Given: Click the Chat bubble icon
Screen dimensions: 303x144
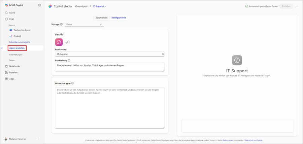Looking at the screenshot, I should coord(6,19).
